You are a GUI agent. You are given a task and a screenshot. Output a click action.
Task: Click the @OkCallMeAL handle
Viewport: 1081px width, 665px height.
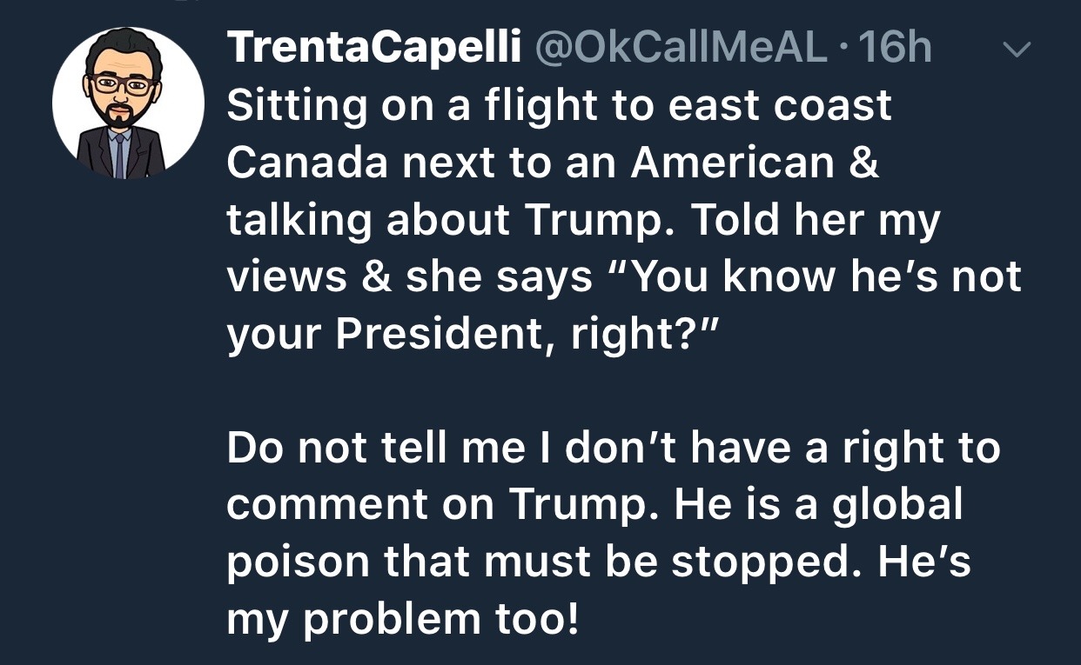pyautogui.click(x=678, y=49)
